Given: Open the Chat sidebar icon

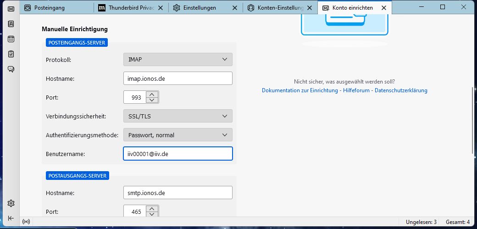Looking at the screenshot, I should [11, 69].
